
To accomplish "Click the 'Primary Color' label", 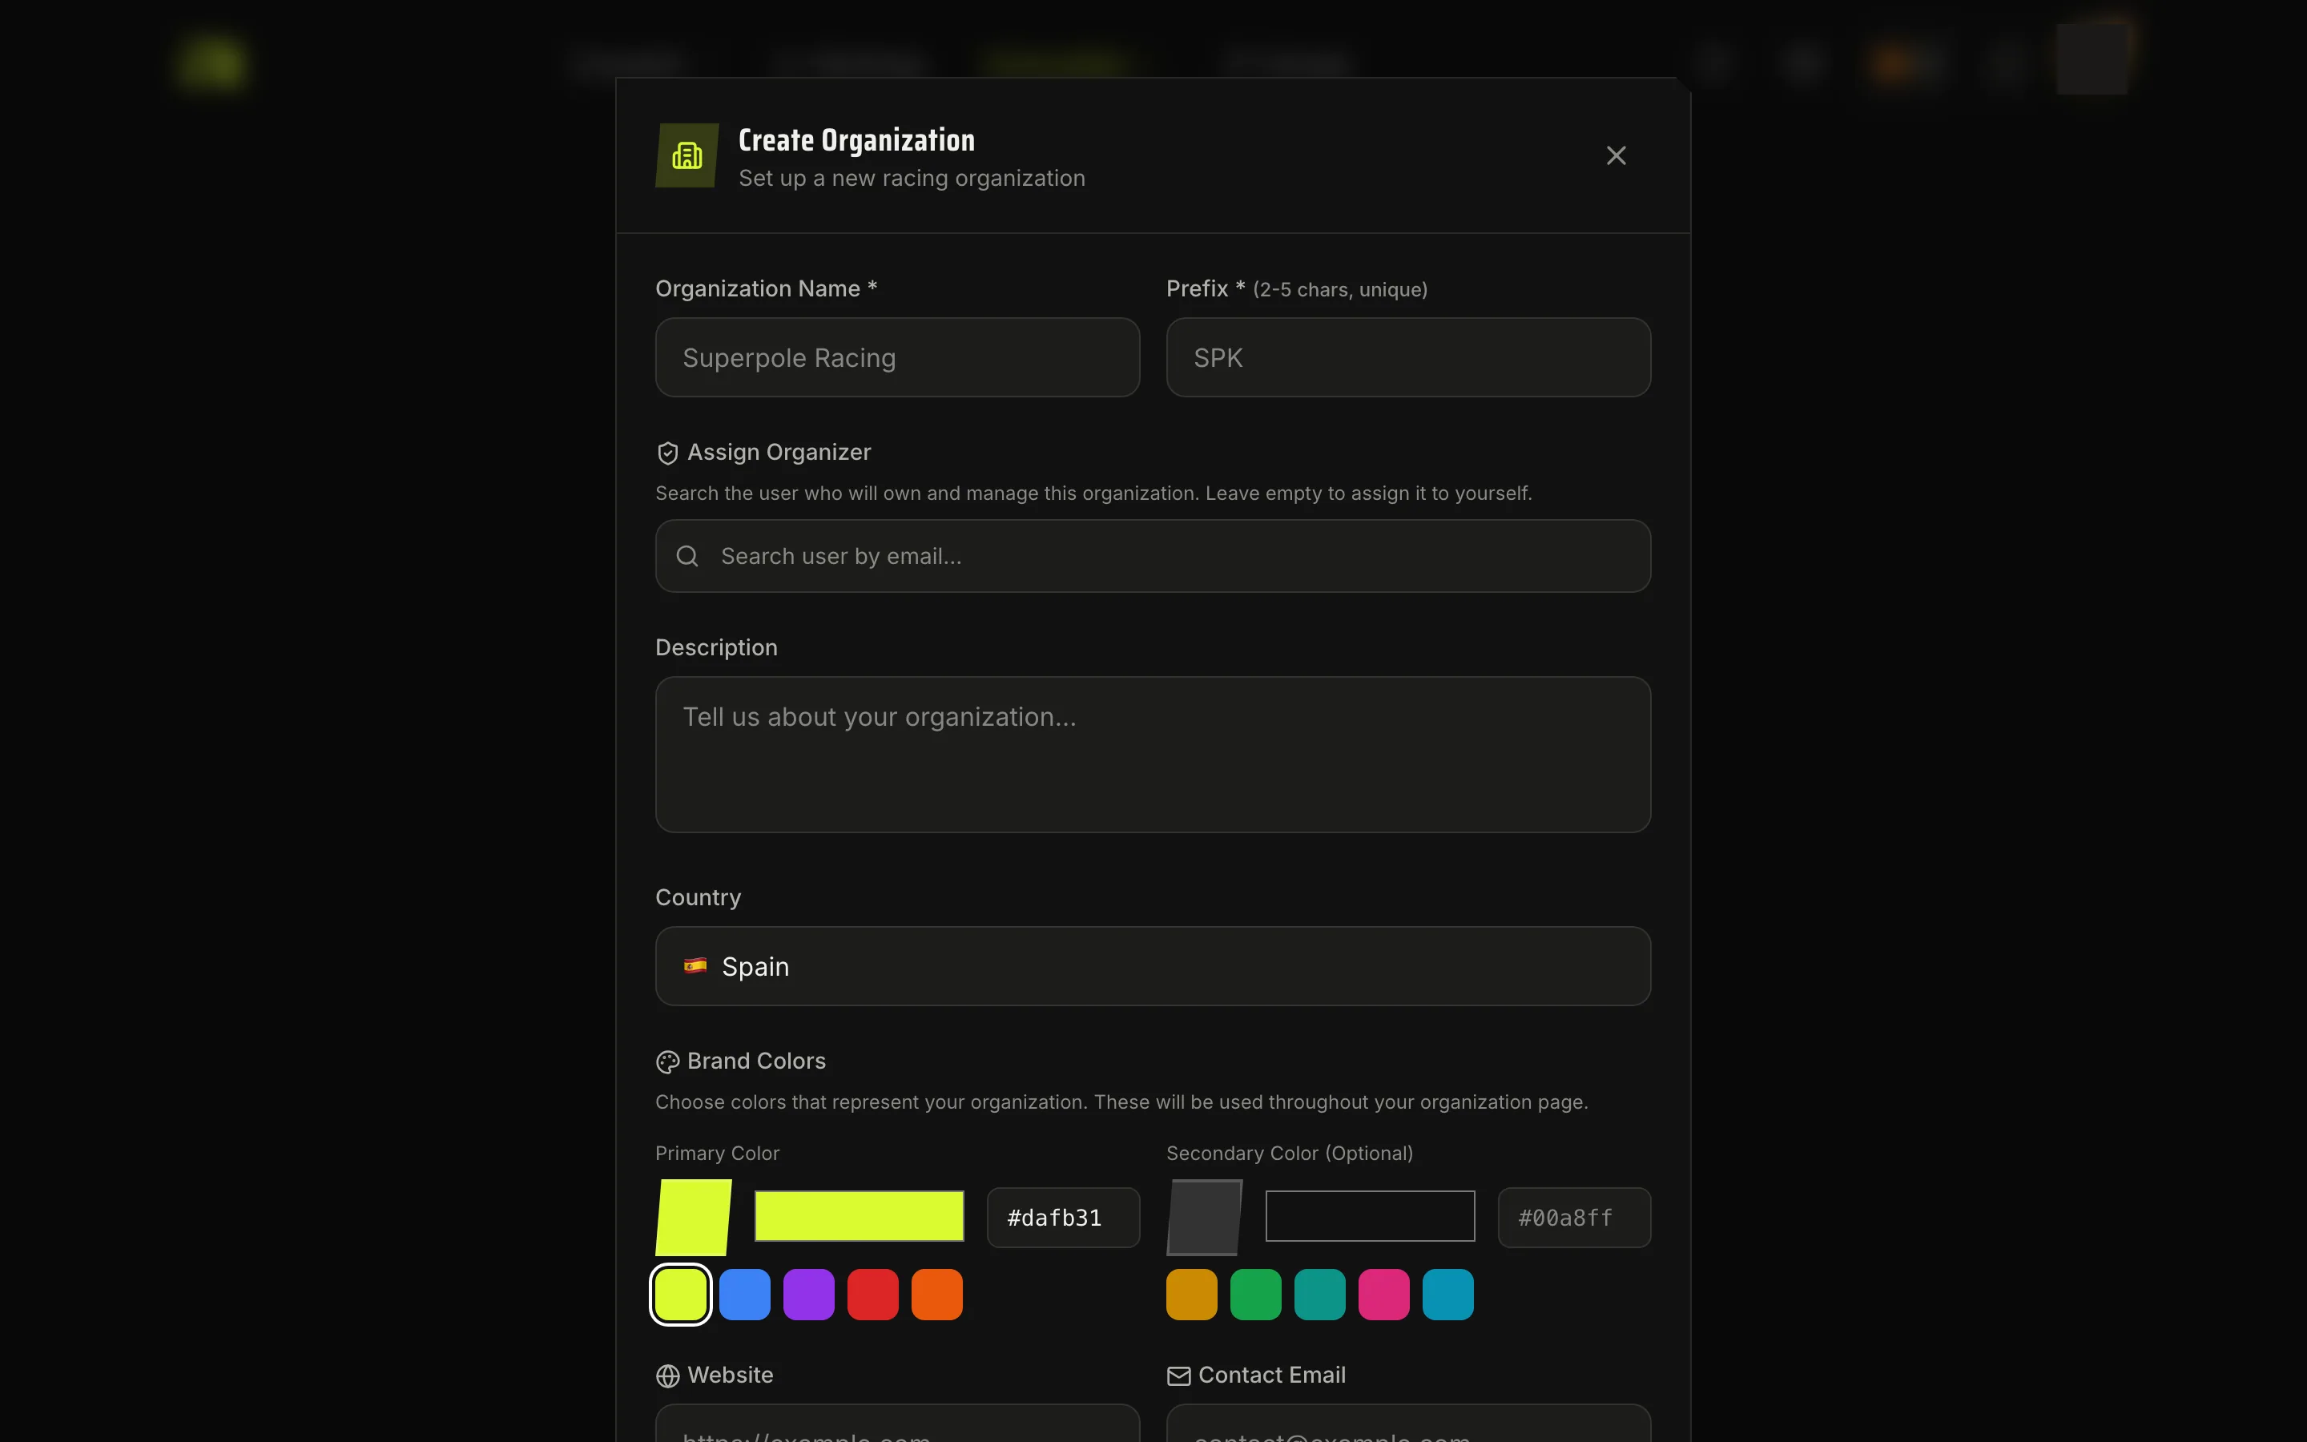I will tap(717, 1153).
